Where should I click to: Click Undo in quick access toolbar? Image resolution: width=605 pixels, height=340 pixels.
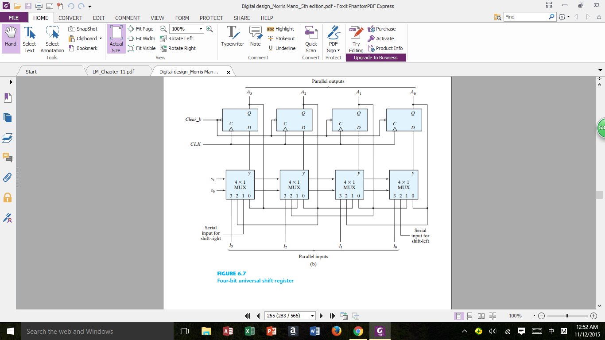click(x=71, y=6)
